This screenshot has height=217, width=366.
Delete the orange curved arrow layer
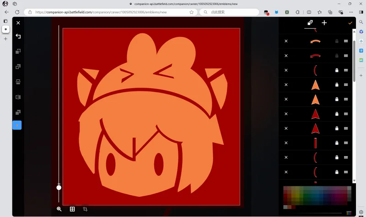(x=286, y=41)
